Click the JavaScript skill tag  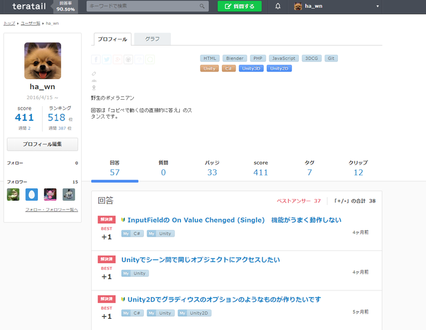[283, 58]
